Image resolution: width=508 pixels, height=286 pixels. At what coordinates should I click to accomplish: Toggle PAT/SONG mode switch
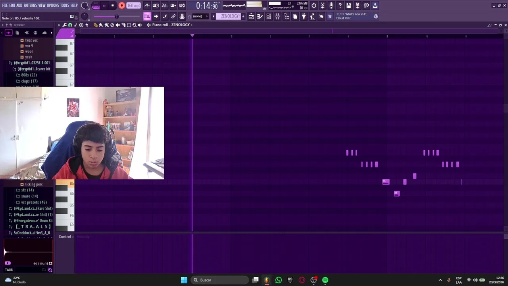tap(96, 6)
